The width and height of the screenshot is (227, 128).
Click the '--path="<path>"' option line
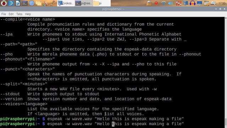click(x=19, y=44)
